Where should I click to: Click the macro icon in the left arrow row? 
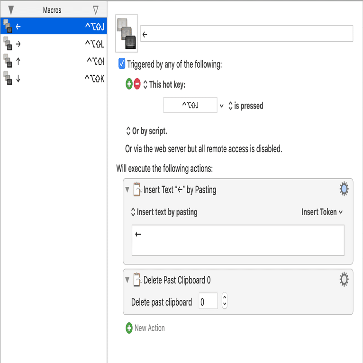click(8, 26)
